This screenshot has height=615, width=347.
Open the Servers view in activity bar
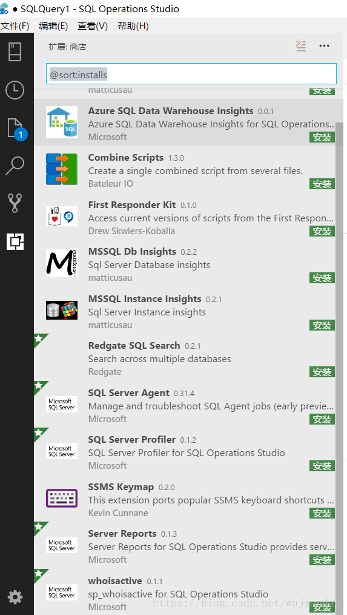[x=15, y=52]
